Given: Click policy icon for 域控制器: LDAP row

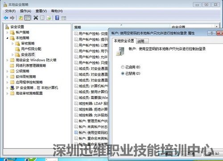Looking at the screenshot, I should pyautogui.click(x=76, y=103).
